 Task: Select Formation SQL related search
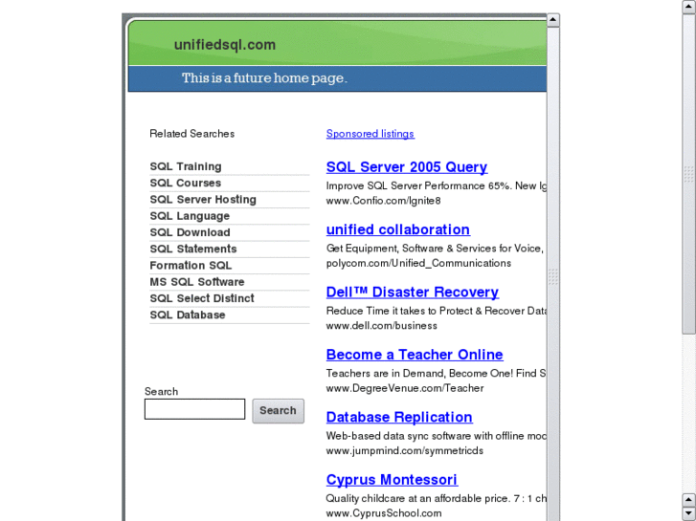tap(191, 266)
